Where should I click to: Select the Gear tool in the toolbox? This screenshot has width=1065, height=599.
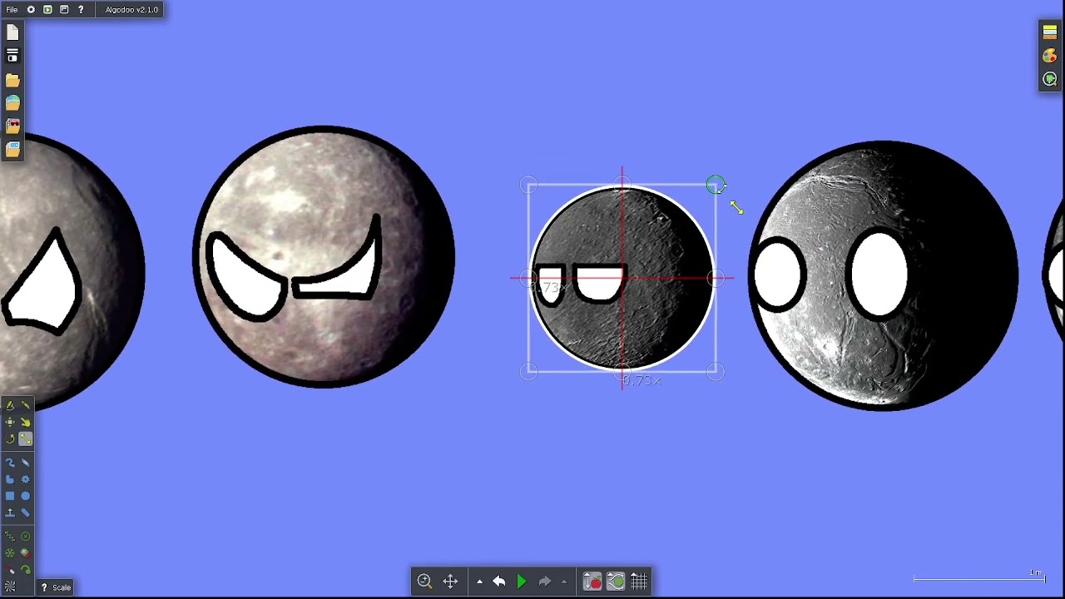click(26, 479)
